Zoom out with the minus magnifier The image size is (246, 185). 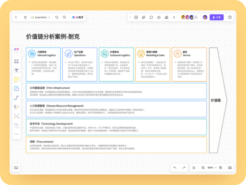[203, 168]
